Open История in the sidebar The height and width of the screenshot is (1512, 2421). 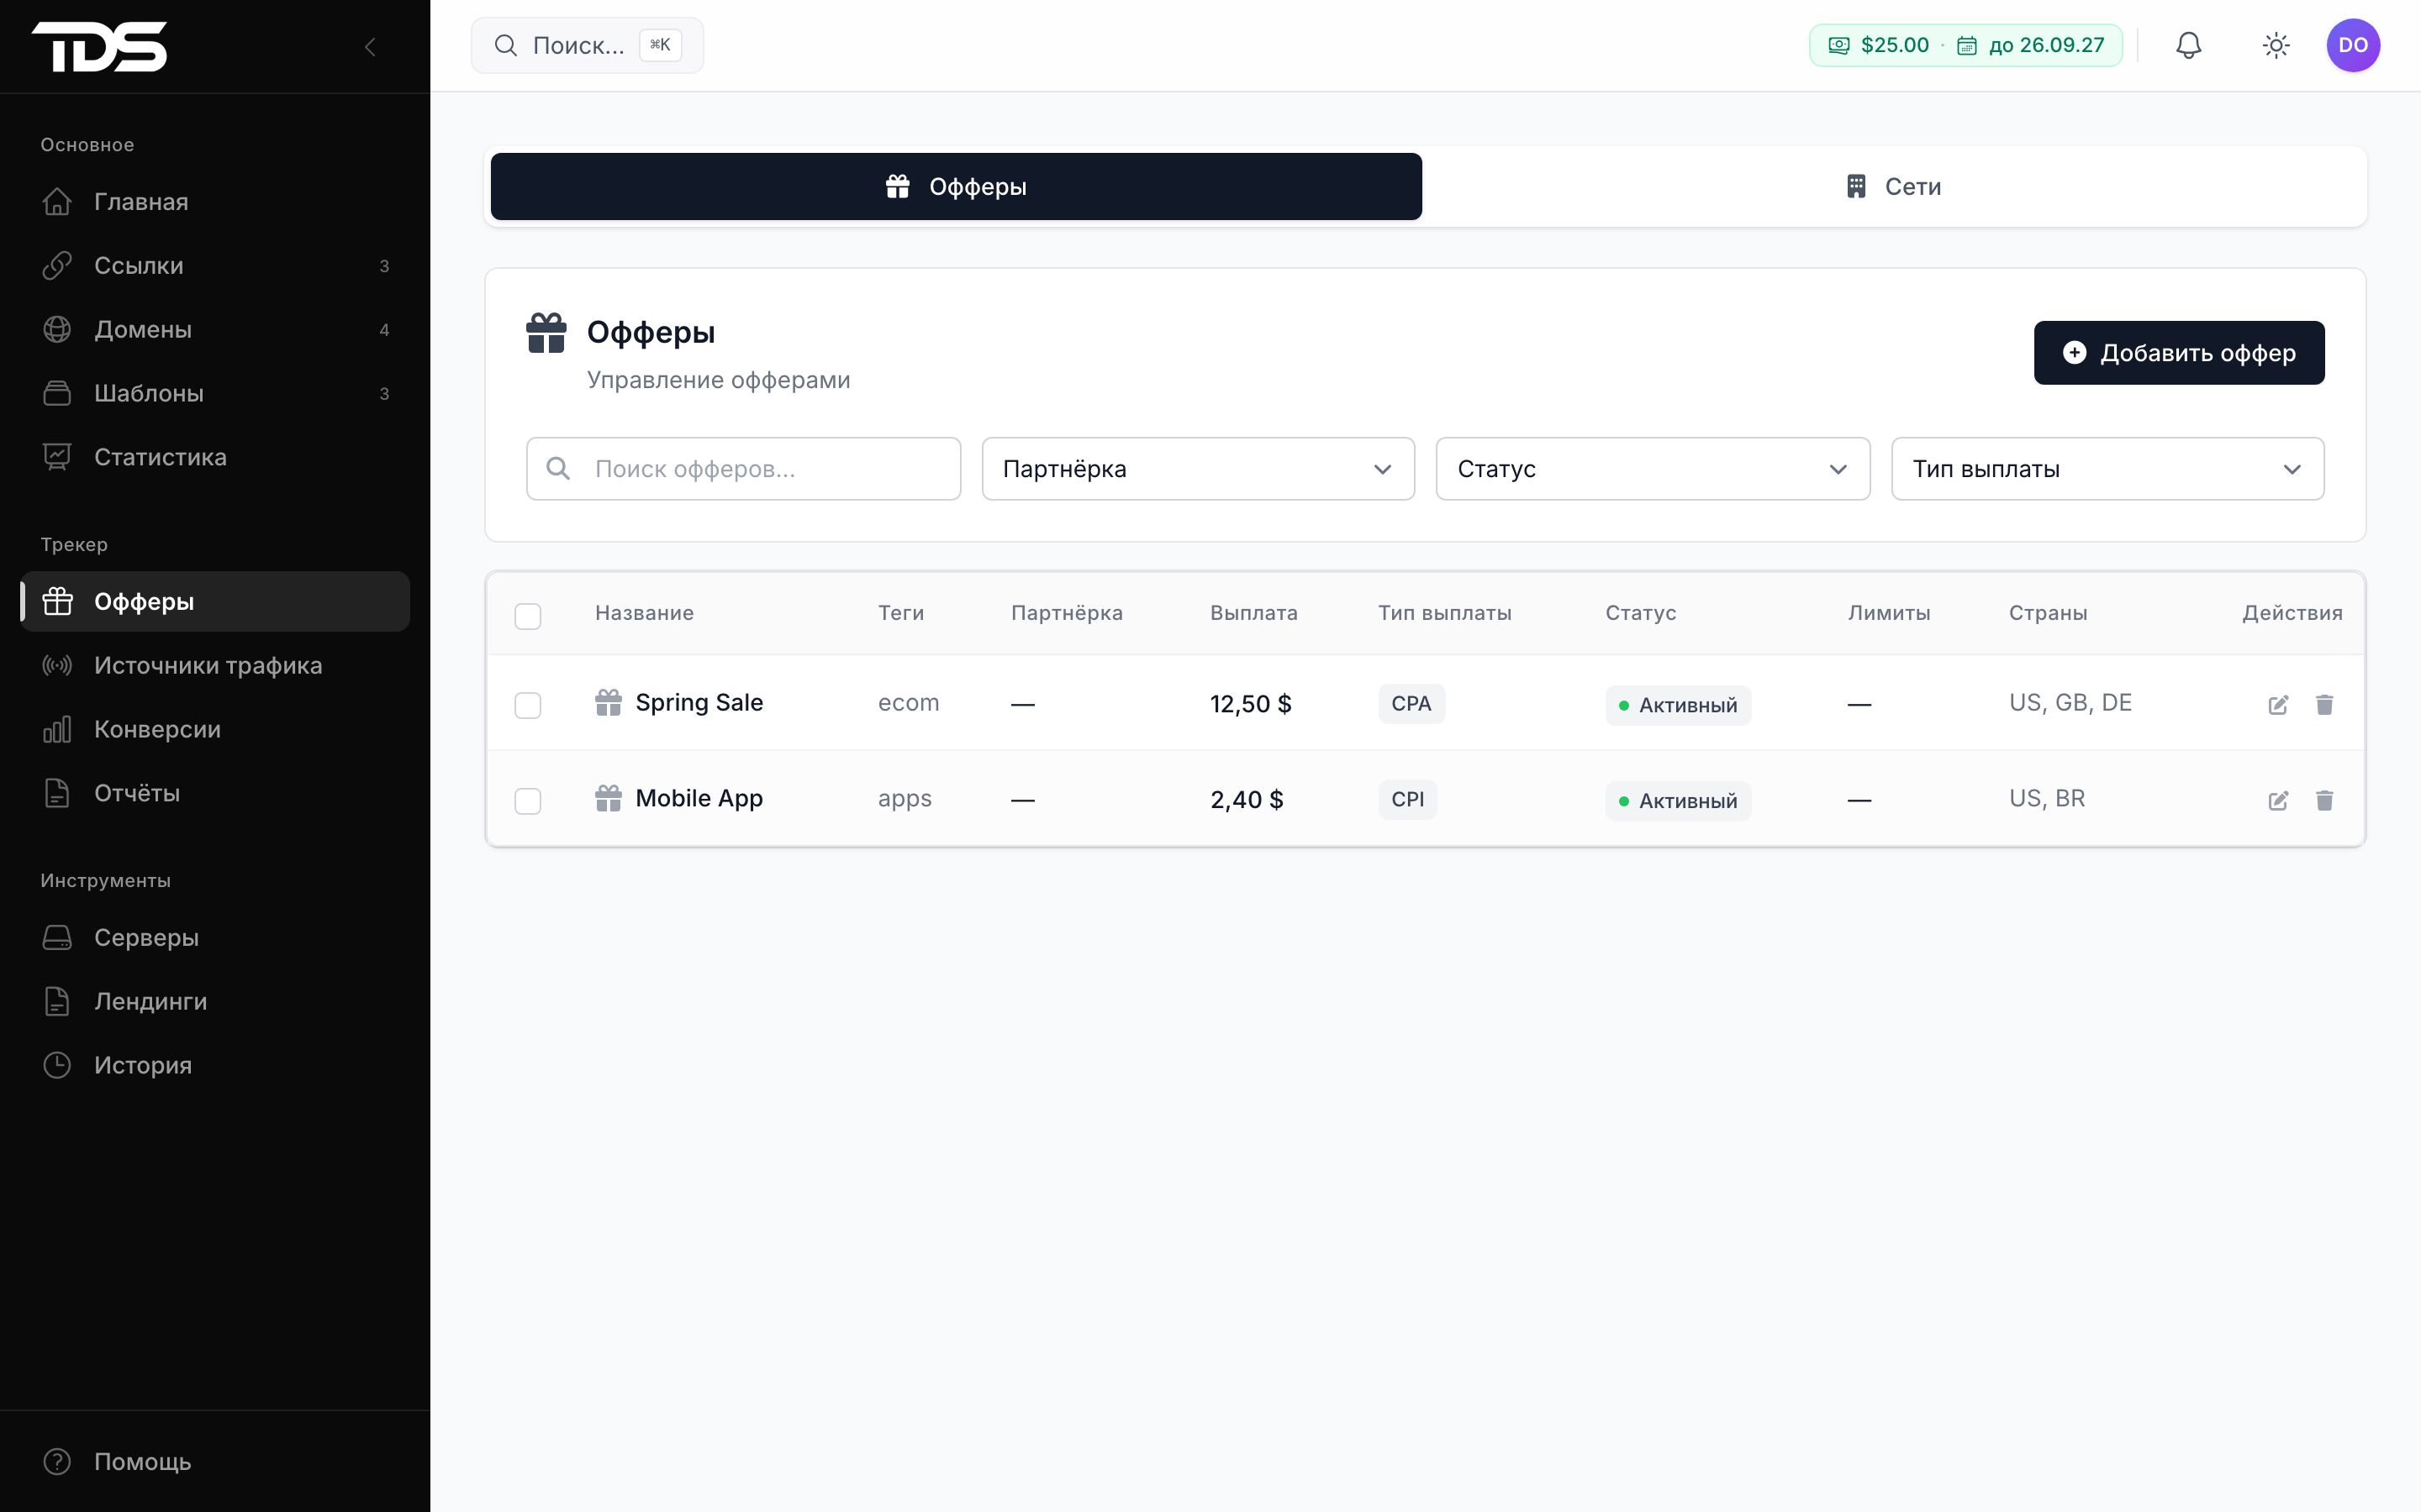pos(215,1066)
